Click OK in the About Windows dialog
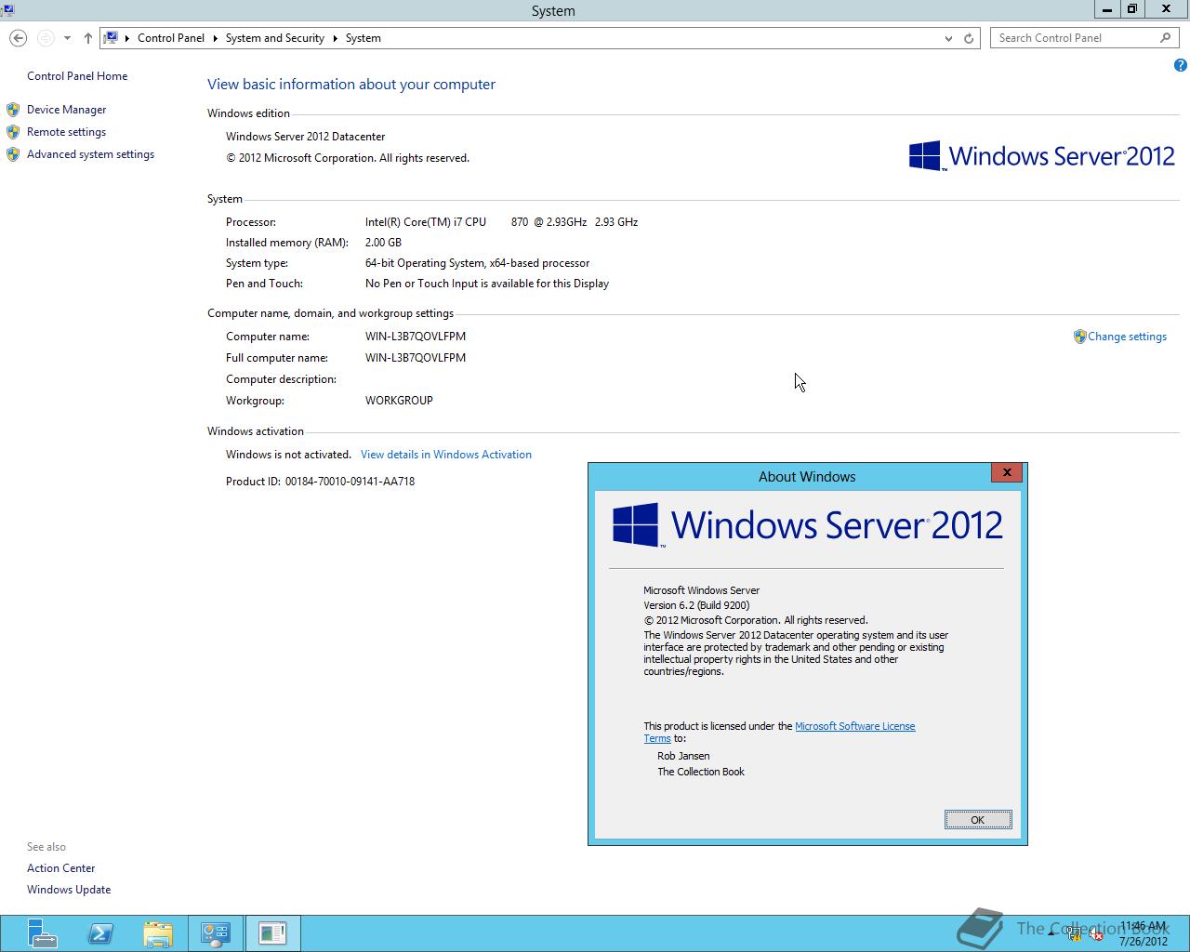 [977, 820]
